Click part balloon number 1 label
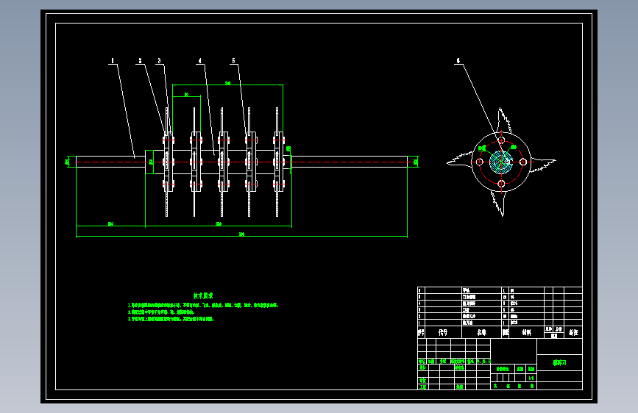The width and height of the screenshot is (638, 413). (113, 61)
